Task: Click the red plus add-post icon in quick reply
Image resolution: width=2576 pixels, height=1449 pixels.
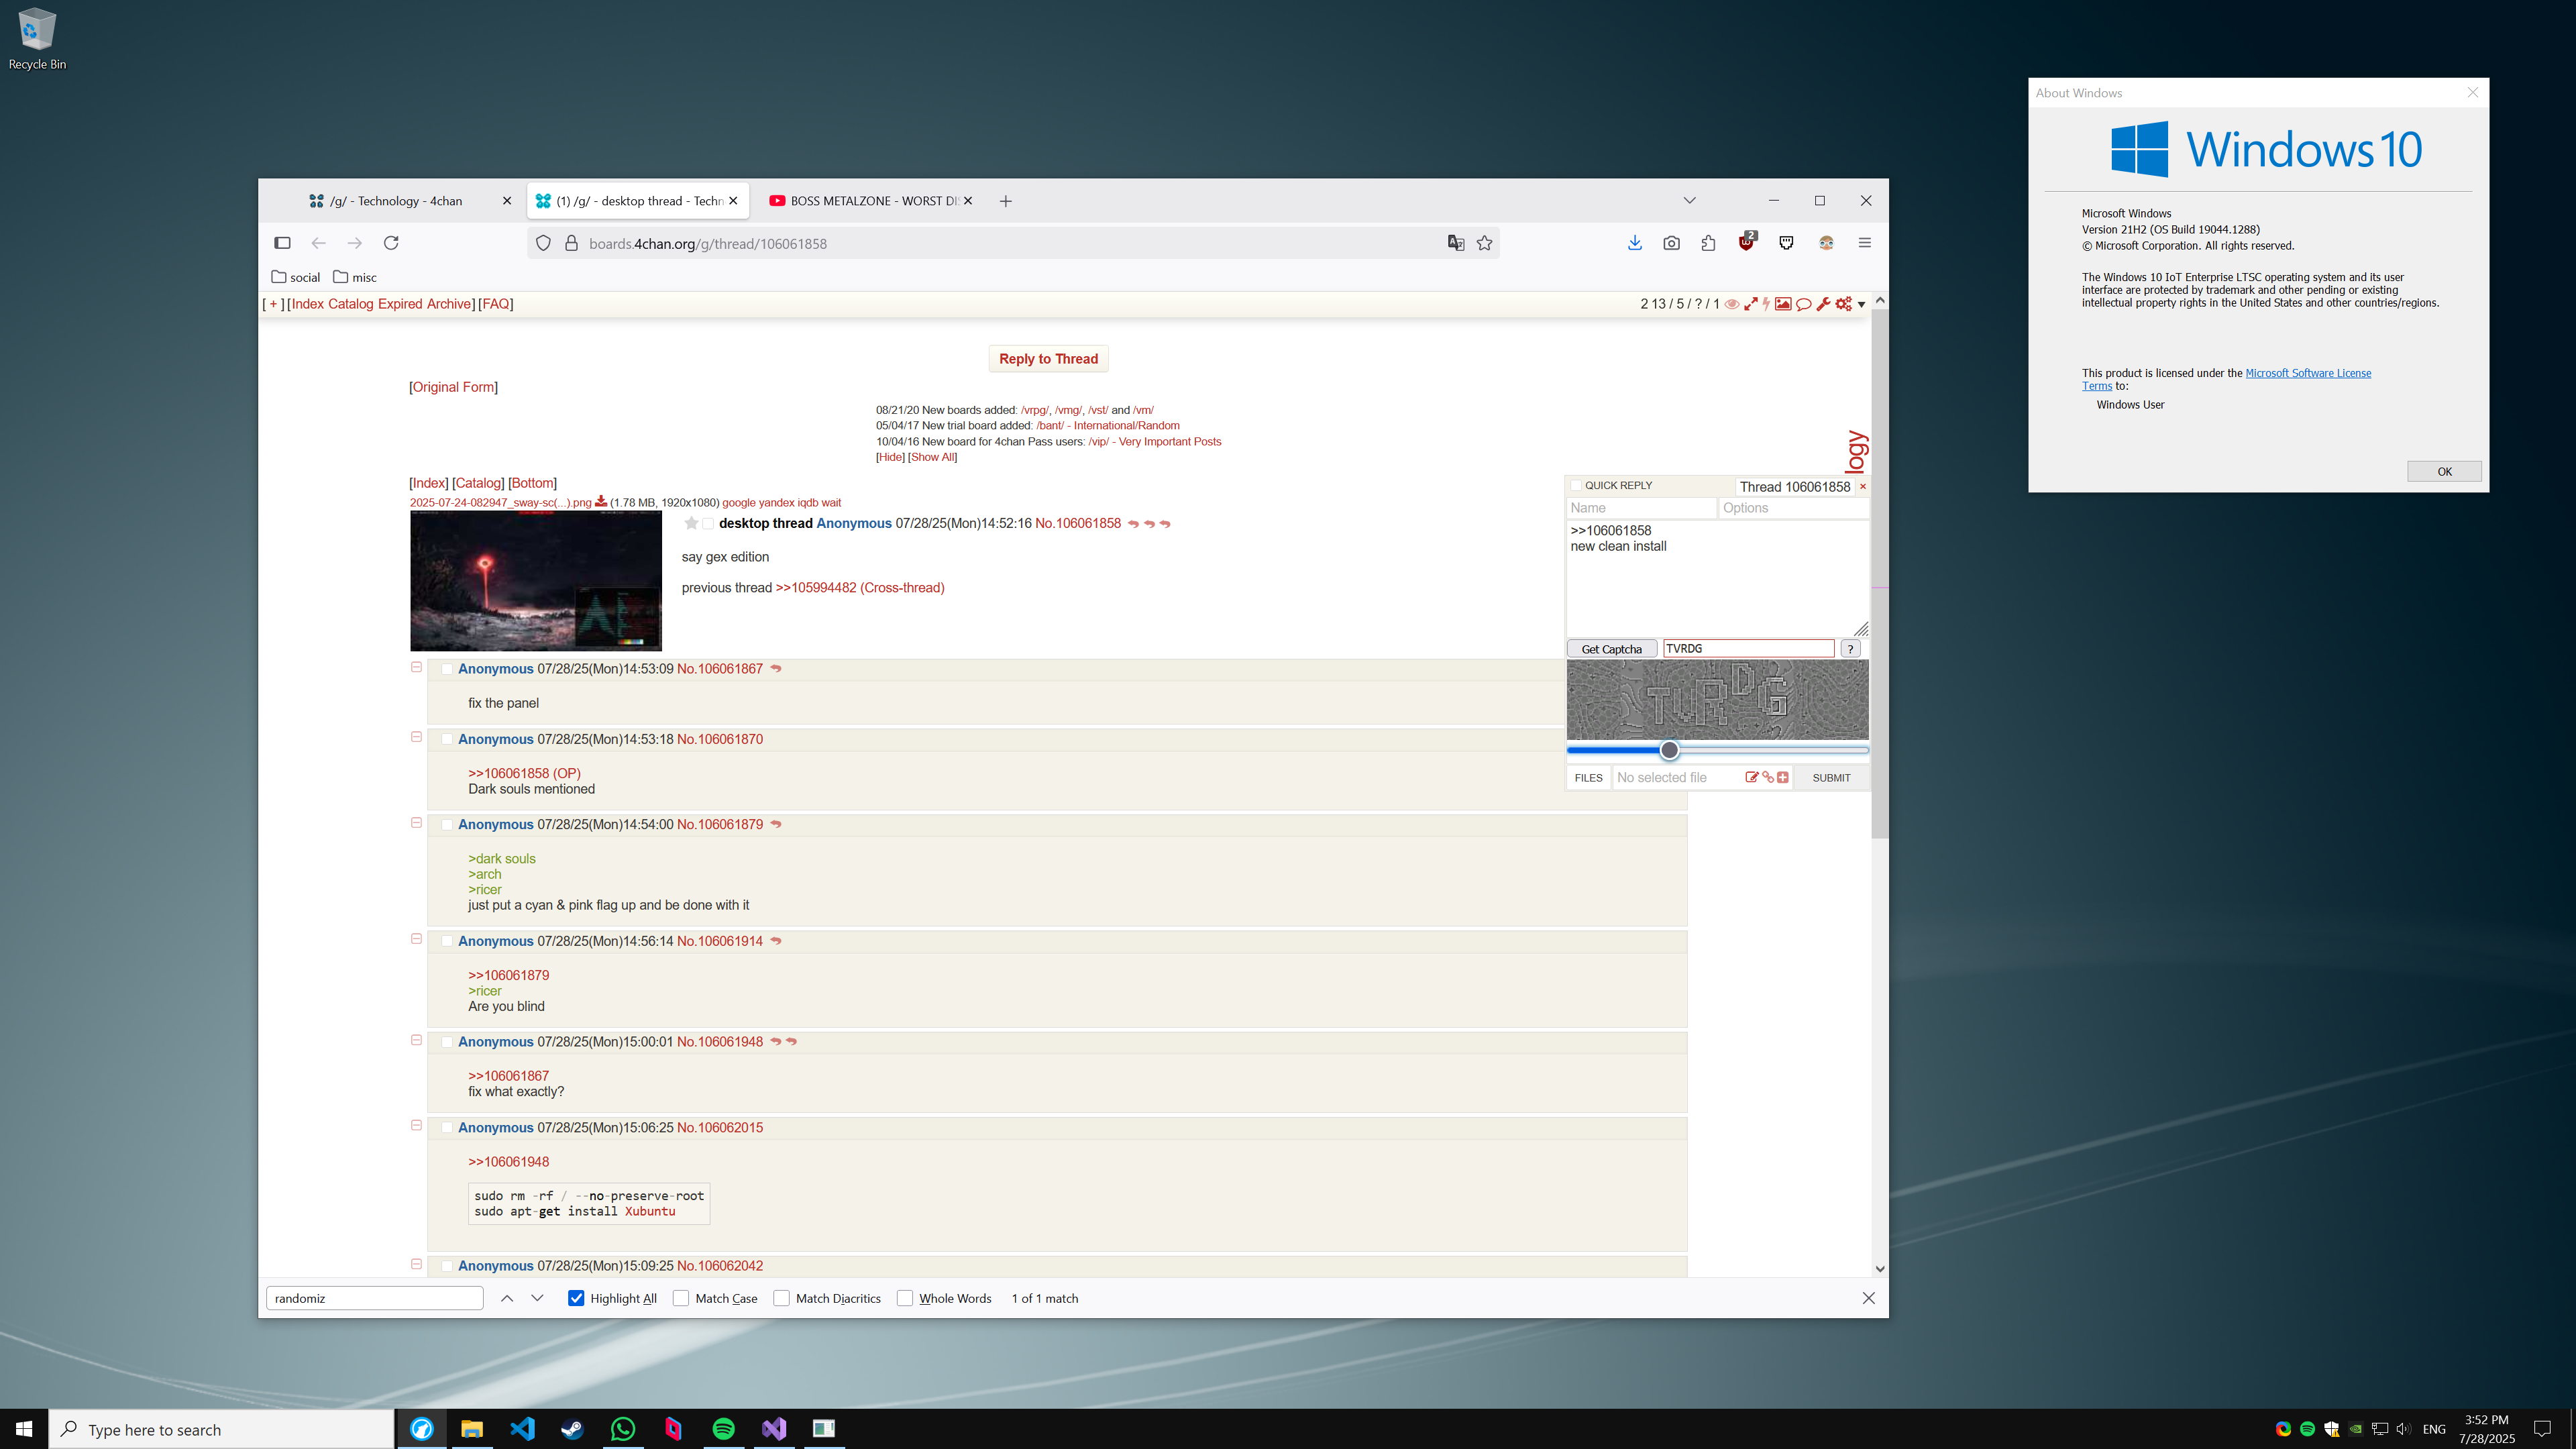Action: coord(1783,777)
